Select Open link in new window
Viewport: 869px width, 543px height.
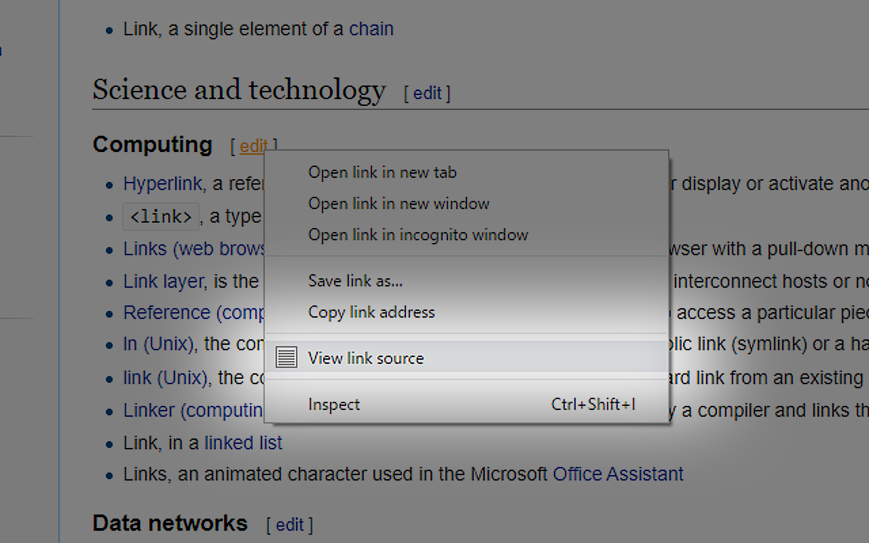click(x=399, y=204)
